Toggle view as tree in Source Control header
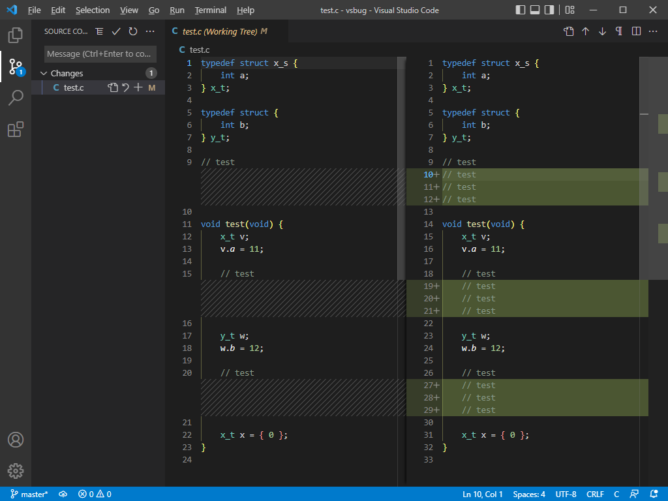This screenshot has width=668, height=501. 99,31
